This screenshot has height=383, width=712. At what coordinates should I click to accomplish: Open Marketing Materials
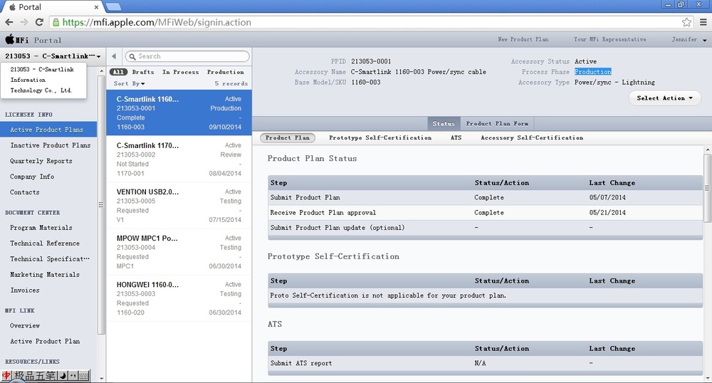tap(44, 275)
